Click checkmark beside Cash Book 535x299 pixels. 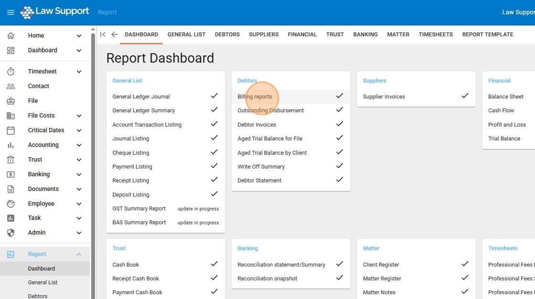(x=214, y=264)
